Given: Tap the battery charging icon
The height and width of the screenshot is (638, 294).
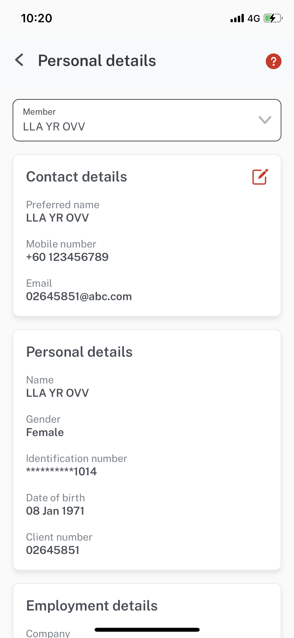Looking at the screenshot, I should tap(273, 18).
